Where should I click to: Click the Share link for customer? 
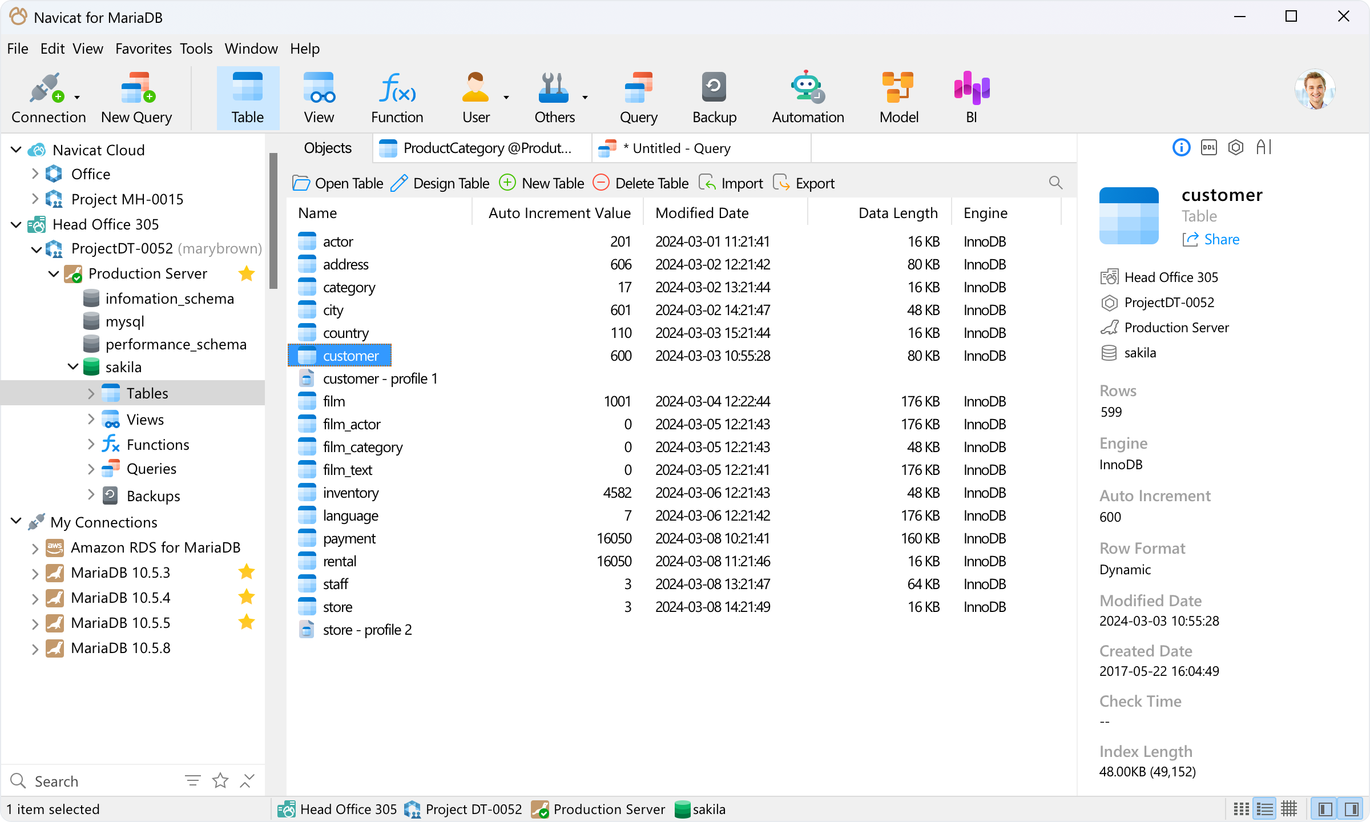1211,239
